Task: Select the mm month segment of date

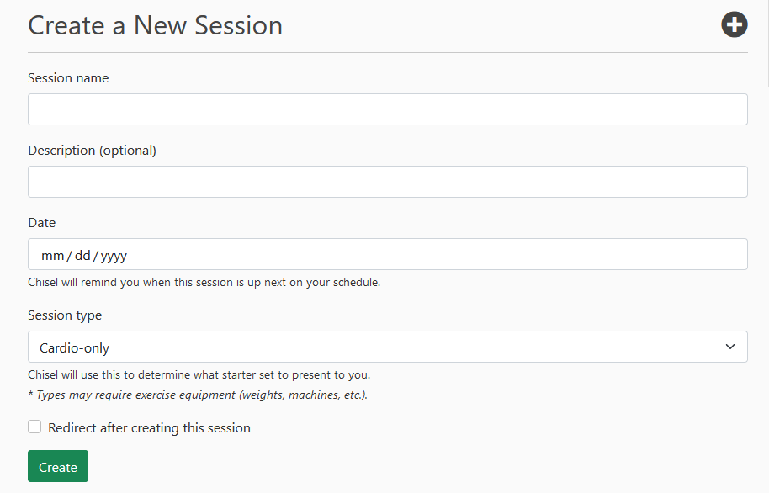Action: (52, 256)
